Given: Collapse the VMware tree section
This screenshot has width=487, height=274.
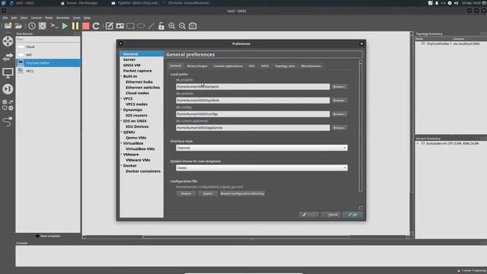Looking at the screenshot, I should [x=122, y=155].
